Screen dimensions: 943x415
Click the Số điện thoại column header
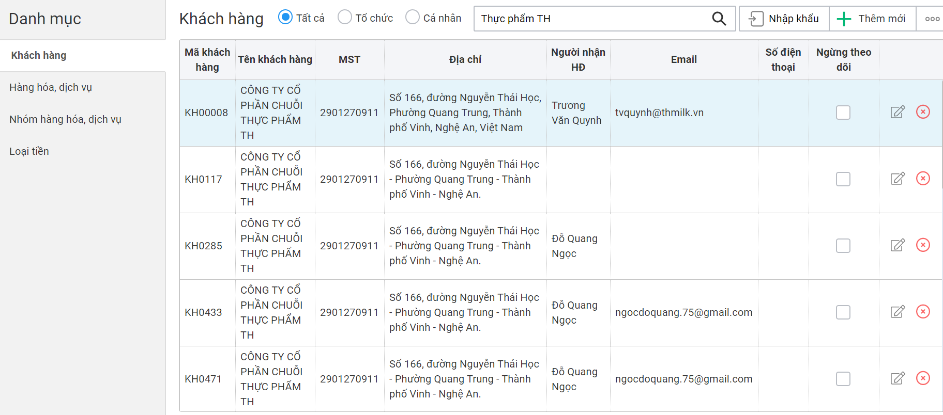(x=783, y=60)
